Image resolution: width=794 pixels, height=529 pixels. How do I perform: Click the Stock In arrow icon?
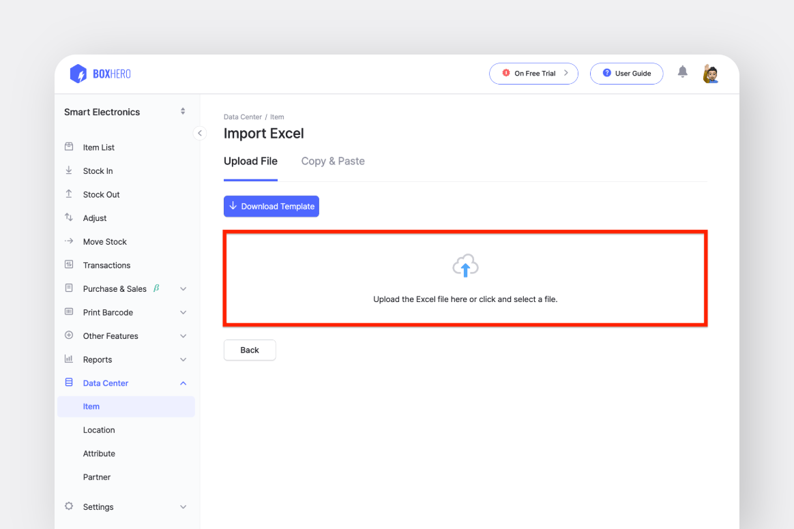coord(69,170)
